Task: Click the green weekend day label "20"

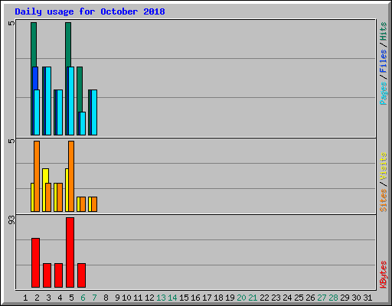Action: 241,298
